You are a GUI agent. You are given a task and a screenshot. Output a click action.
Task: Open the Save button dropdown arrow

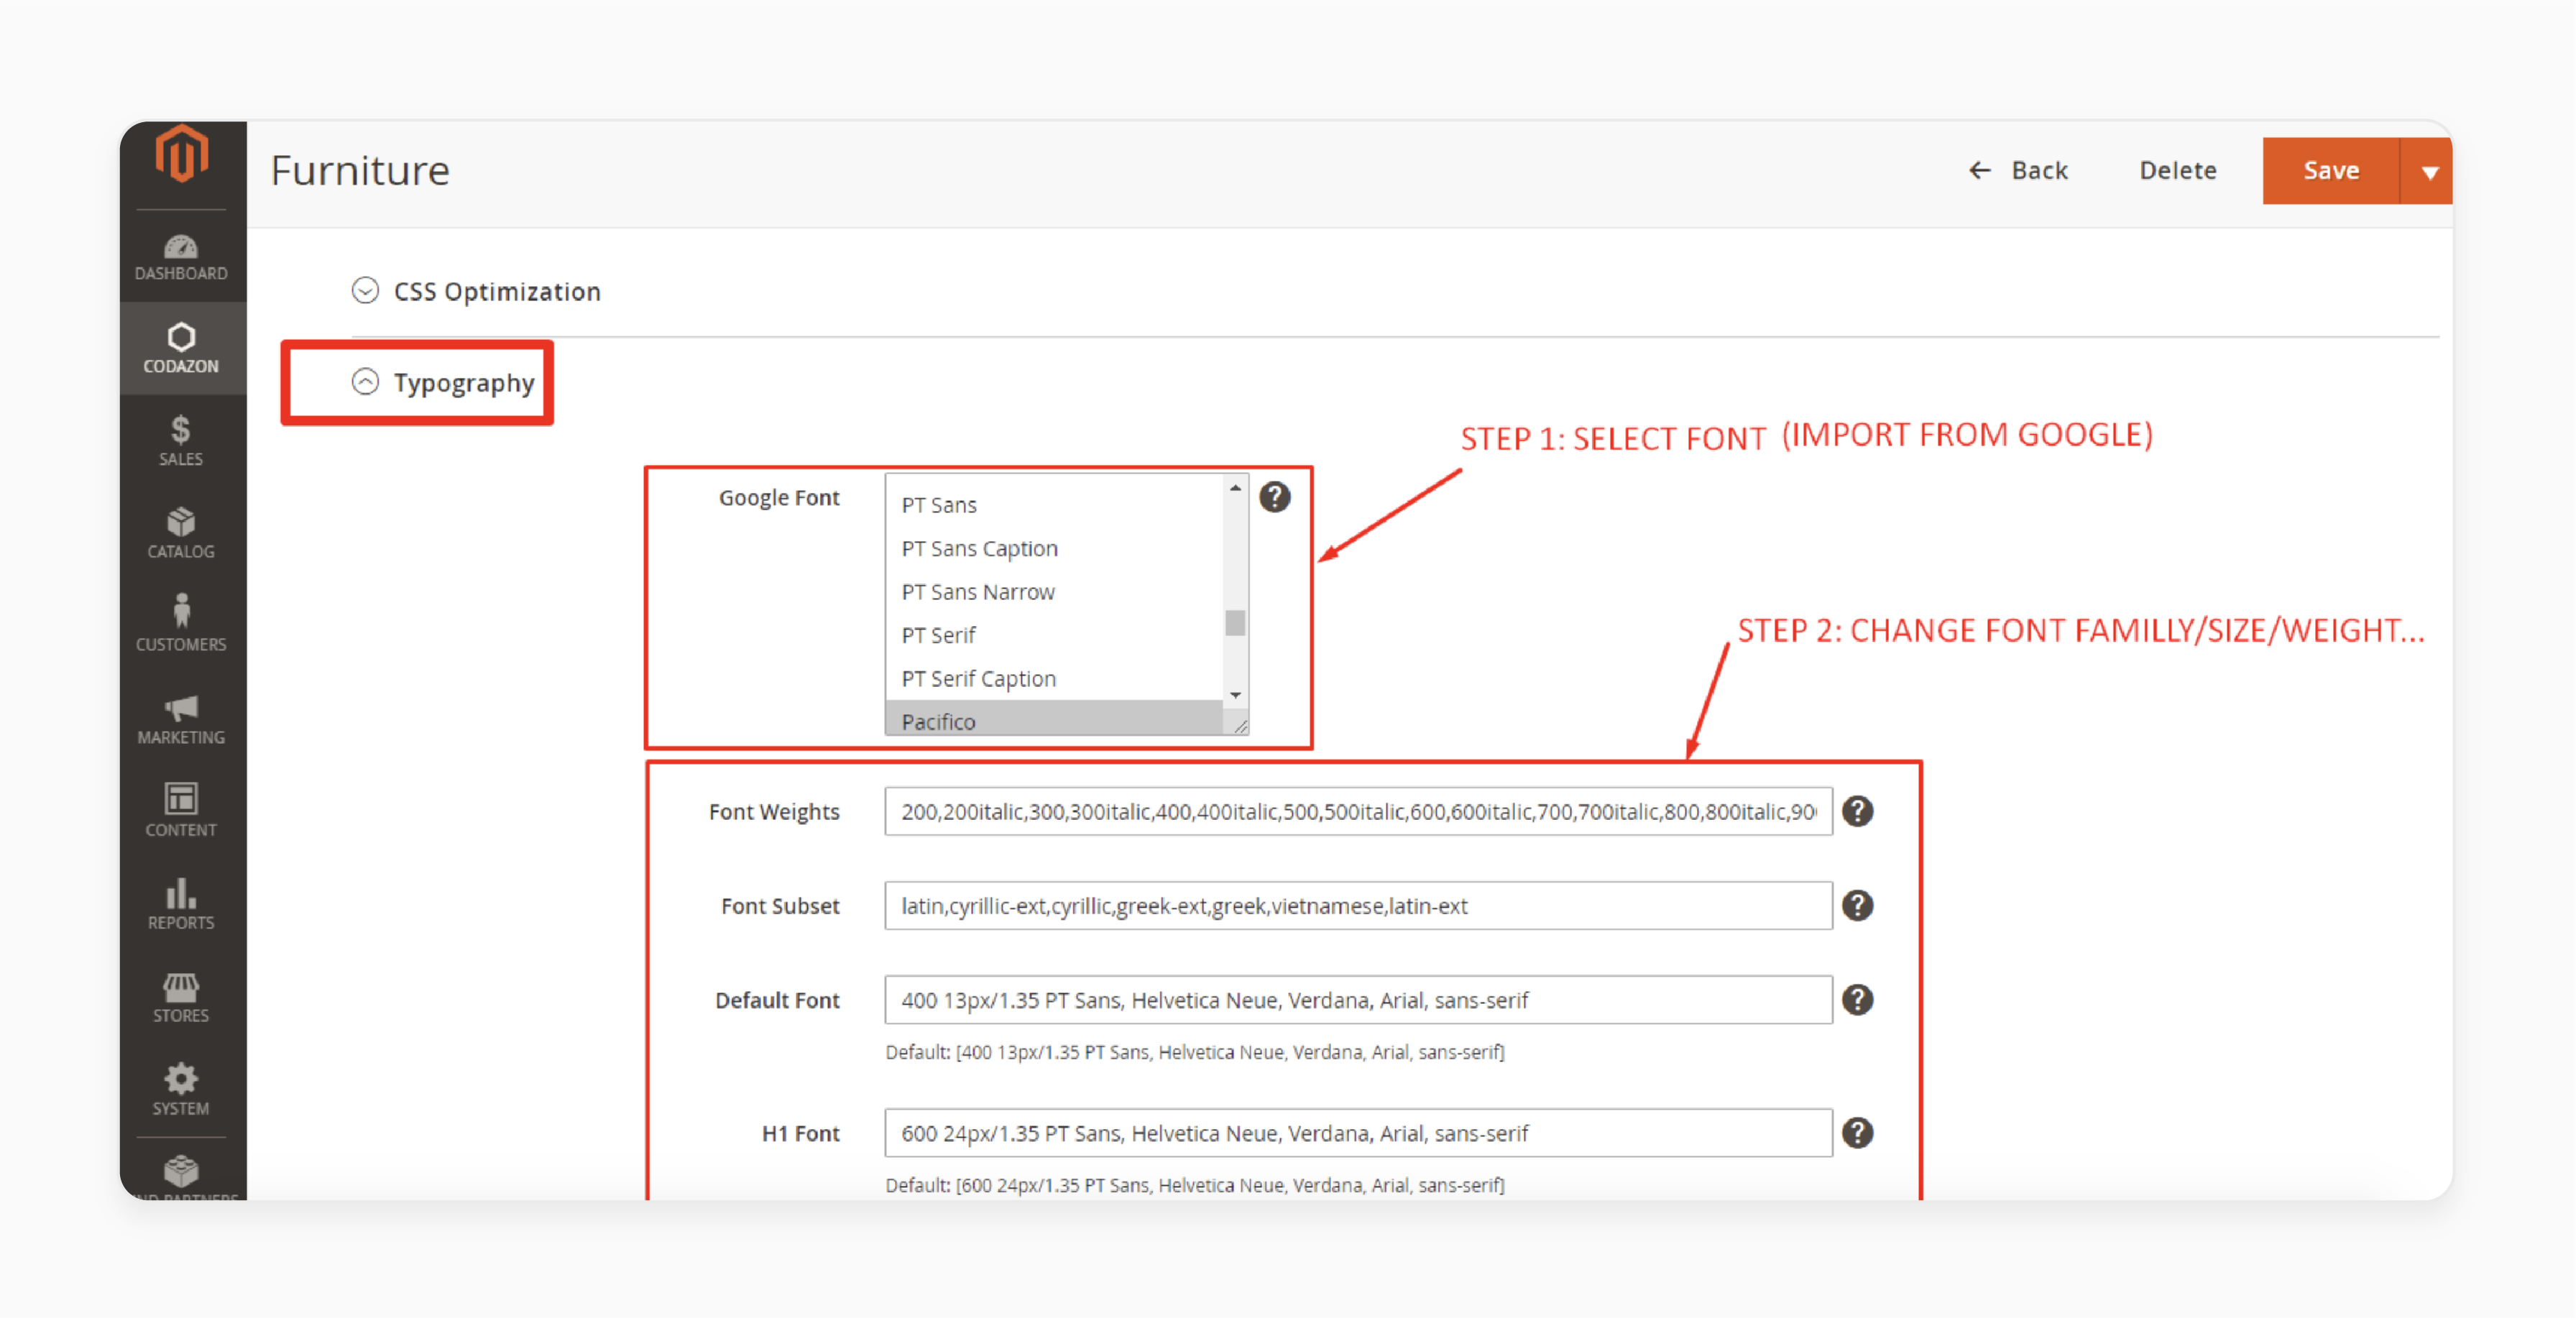(x=2428, y=171)
